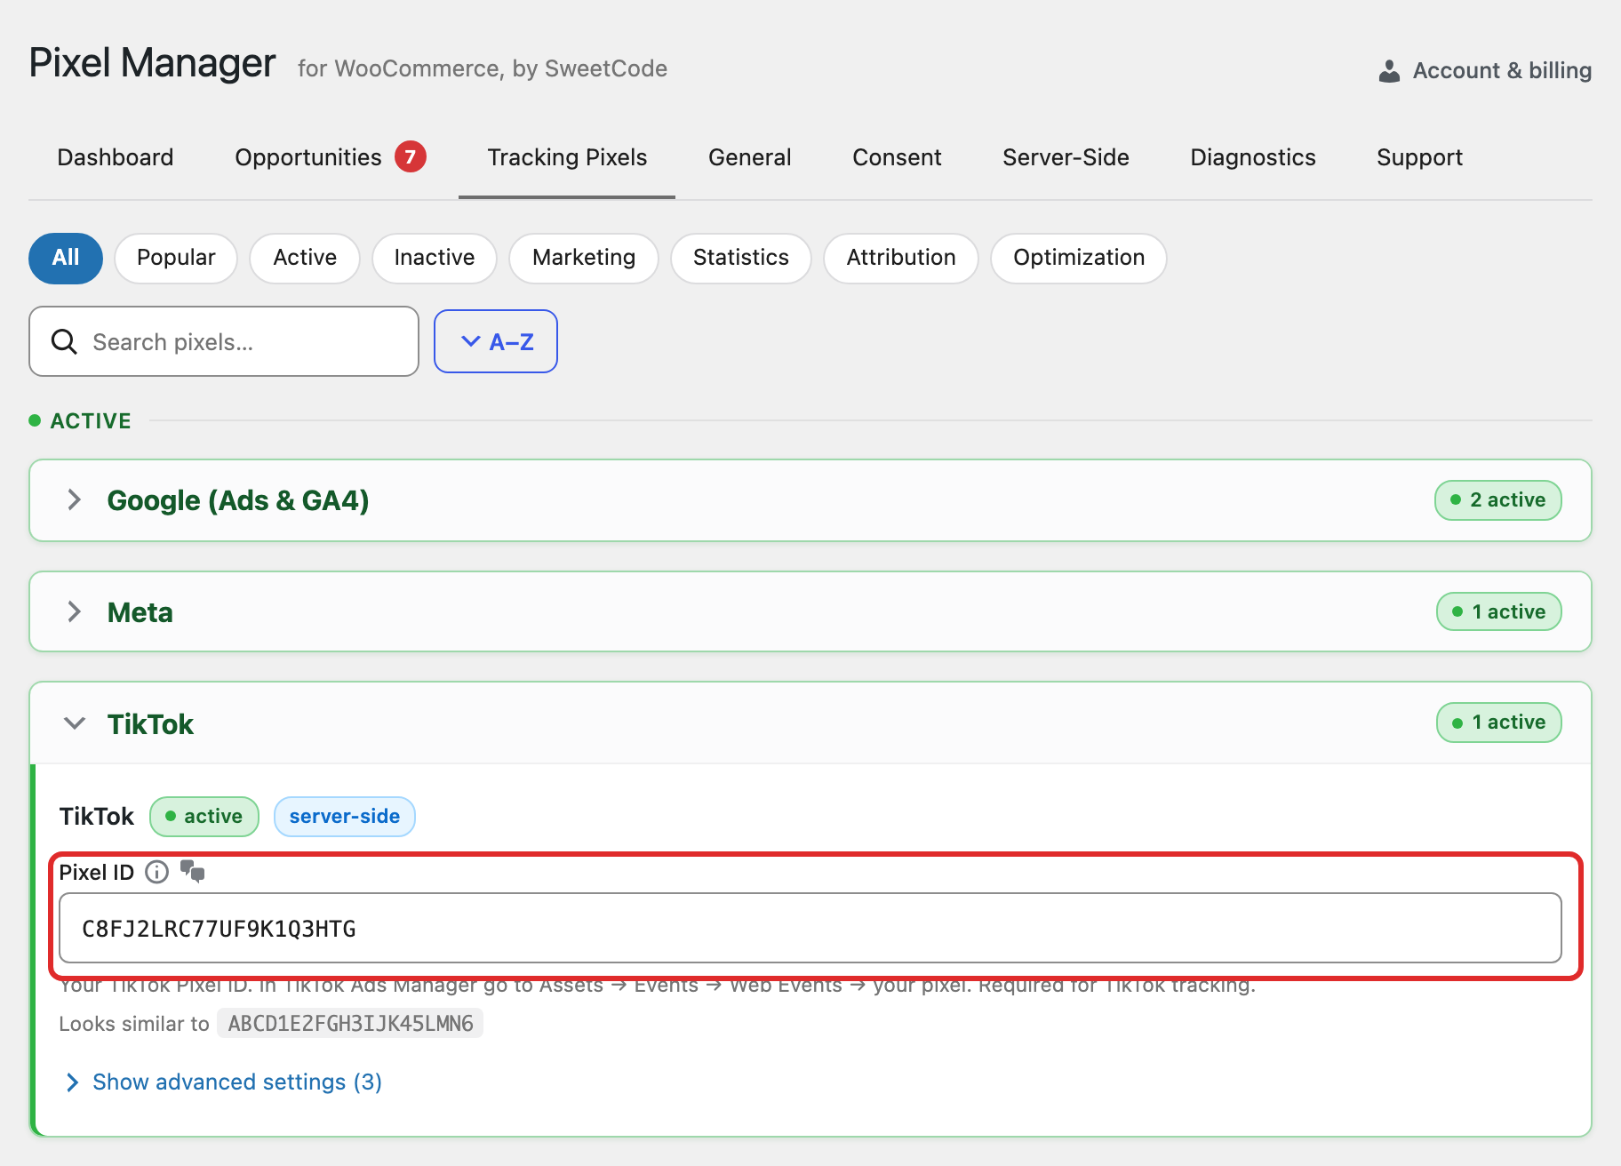Click the Meta section heading
1621x1166 pixels.
coord(140,612)
